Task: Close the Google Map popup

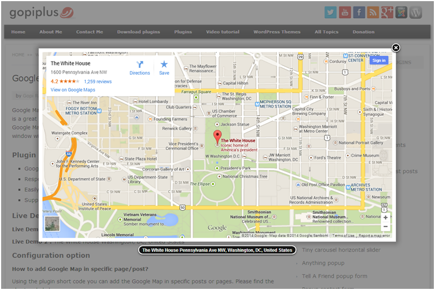Action: [396, 47]
